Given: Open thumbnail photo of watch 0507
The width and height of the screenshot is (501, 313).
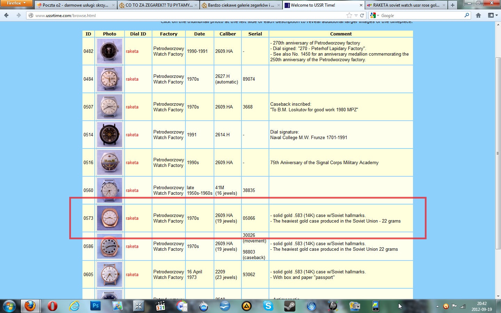Looking at the screenshot, I should point(110,107).
